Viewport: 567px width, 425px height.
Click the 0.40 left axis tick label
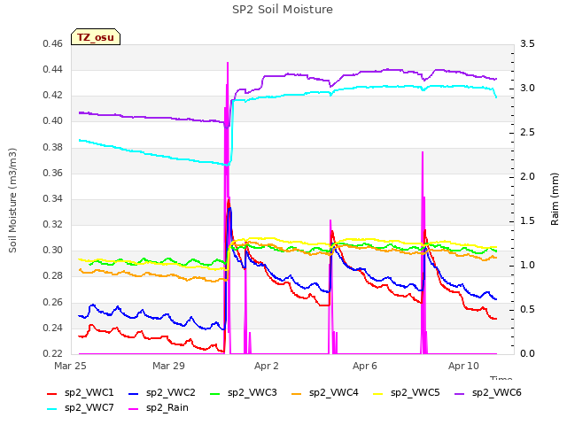point(53,120)
